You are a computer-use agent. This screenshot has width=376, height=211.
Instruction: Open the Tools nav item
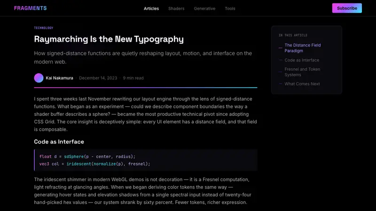[x=230, y=8]
